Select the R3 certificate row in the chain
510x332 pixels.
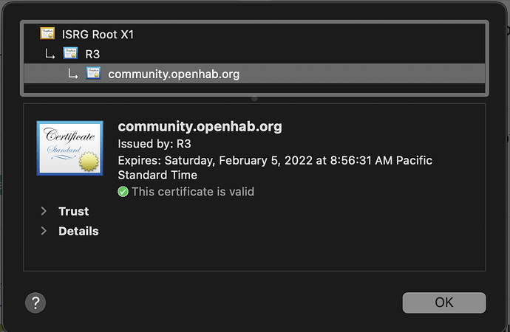[x=92, y=54]
